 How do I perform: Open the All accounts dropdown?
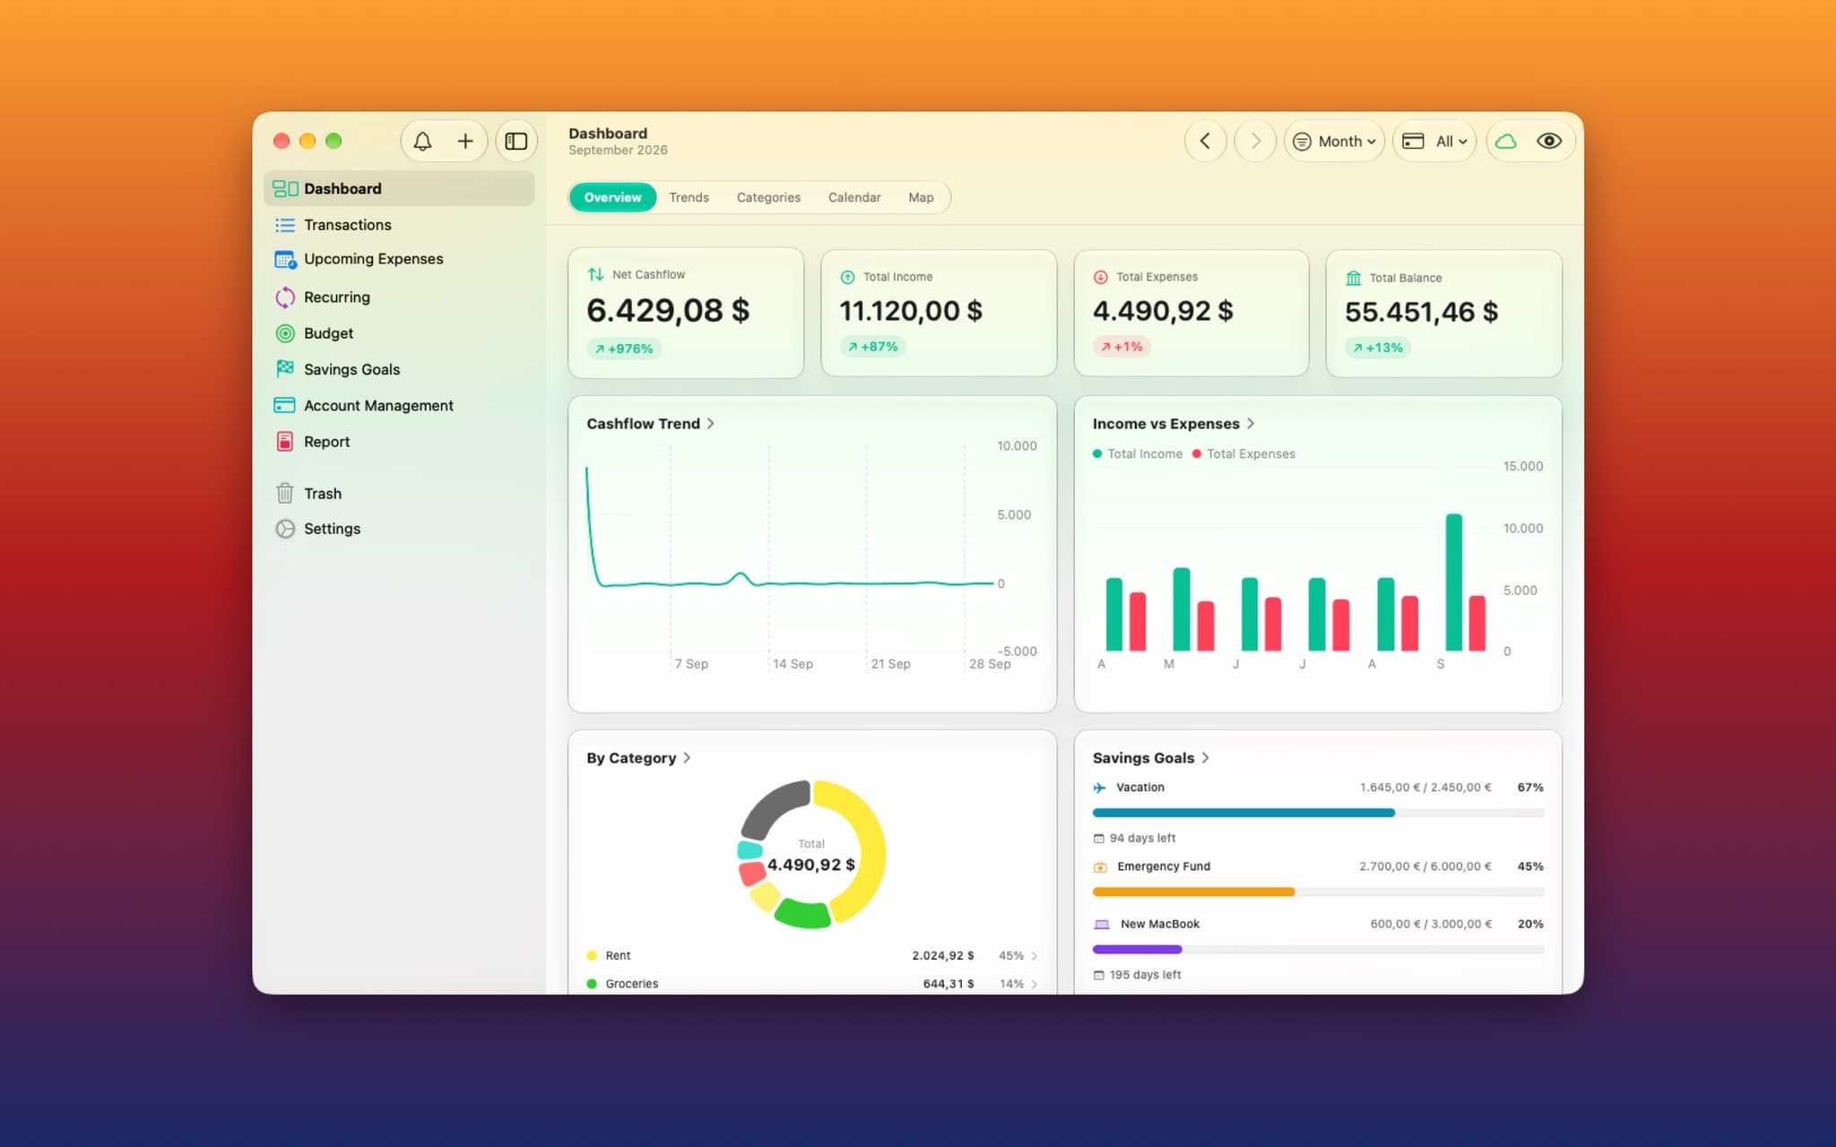coord(1434,142)
